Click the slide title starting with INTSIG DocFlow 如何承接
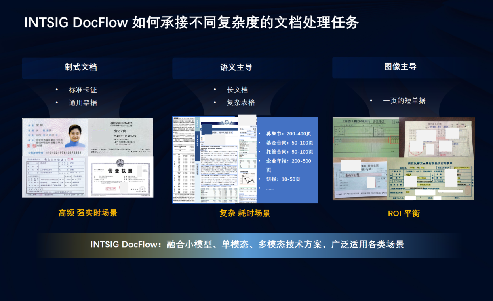The image size is (493, 301). coord(191,23)
